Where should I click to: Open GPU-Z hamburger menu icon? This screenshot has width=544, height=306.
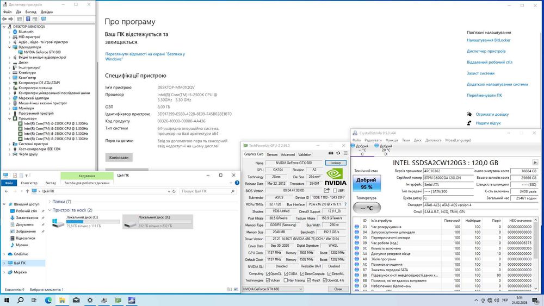pyautogui.click(x=345, y=153)
